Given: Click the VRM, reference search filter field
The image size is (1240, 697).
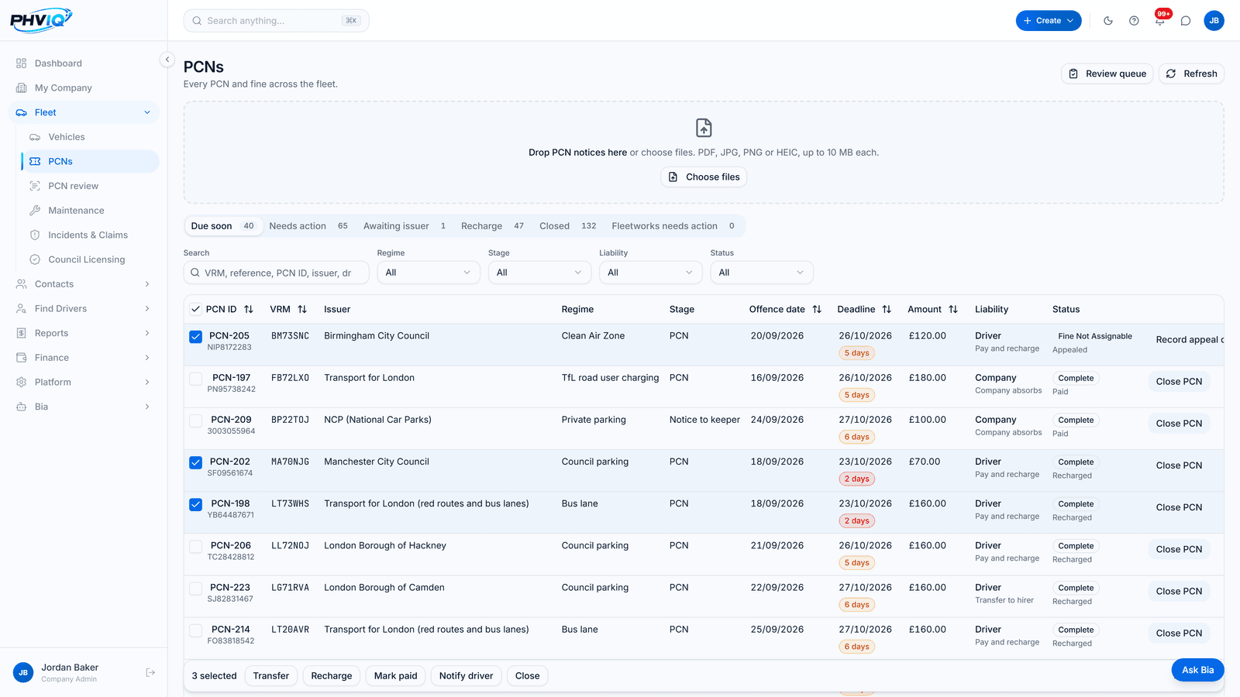Looking at the screenshot, I should [276, 273].
